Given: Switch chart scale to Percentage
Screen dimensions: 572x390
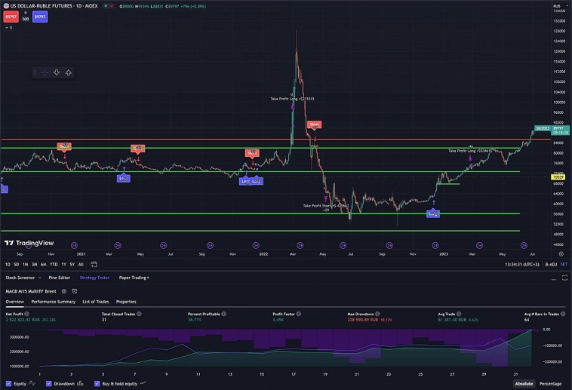Looking at the screenshot, I should pyautogui.click(x=550, y=383).
